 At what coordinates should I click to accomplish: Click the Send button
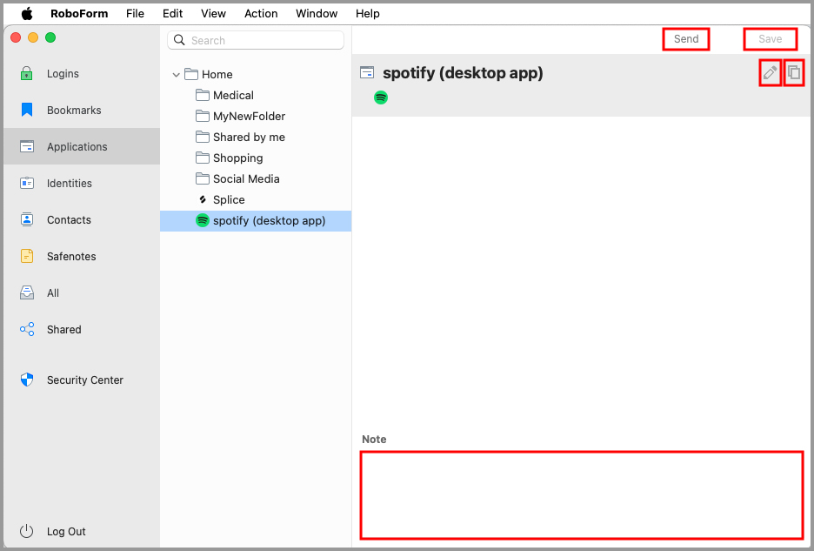pos(686,39)
